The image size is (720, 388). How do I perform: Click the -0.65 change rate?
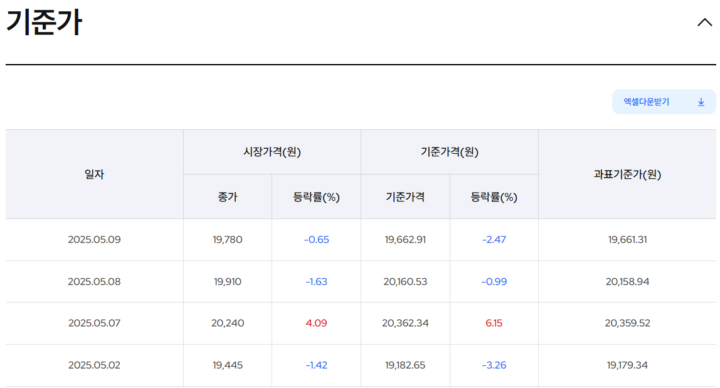pos(316,239)
